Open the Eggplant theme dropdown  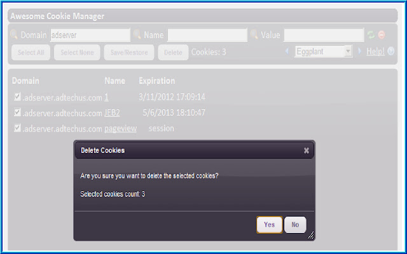pos(323,51)
